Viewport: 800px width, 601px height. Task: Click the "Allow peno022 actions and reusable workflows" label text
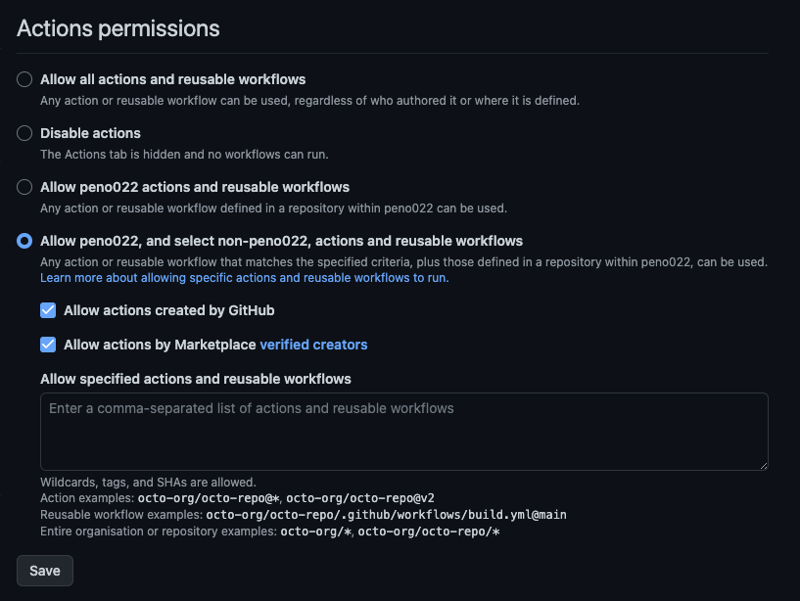194,187
